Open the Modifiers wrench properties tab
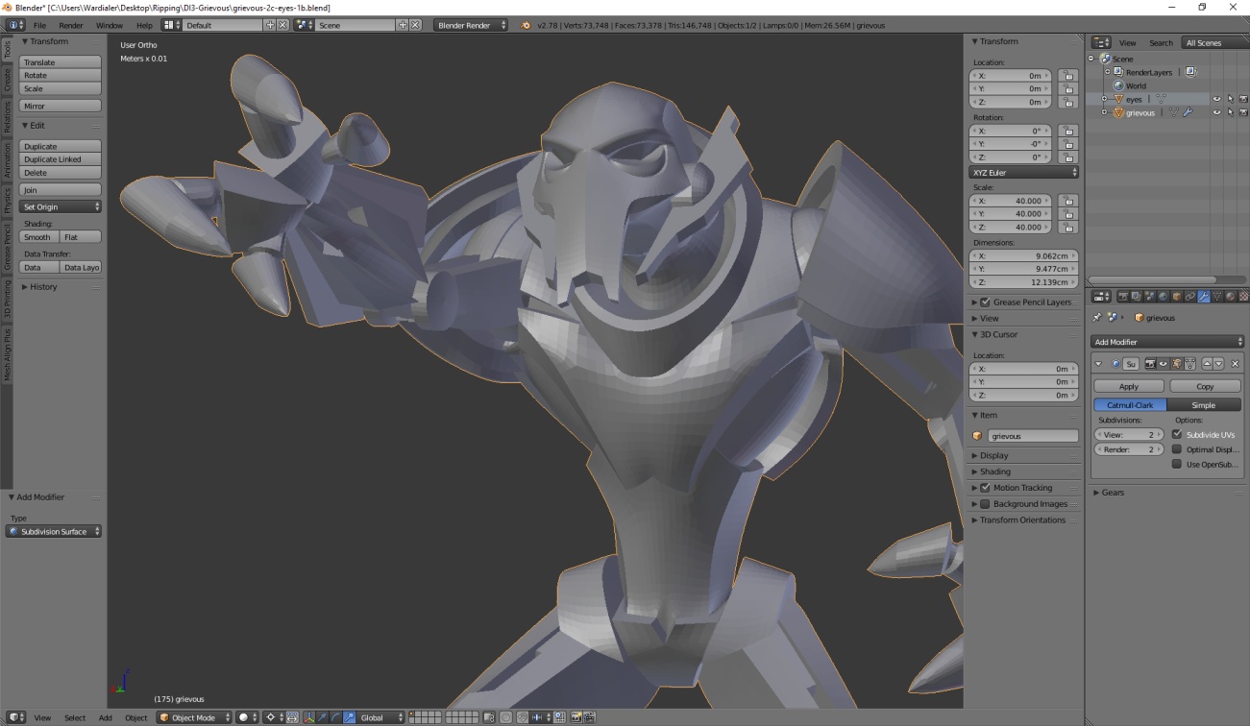The height and width of the screenshot is (726, 1250). 1203,297
